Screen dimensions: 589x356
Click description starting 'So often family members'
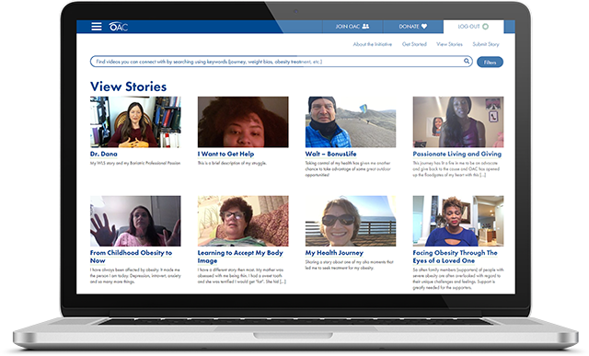(x=458, y=279)
